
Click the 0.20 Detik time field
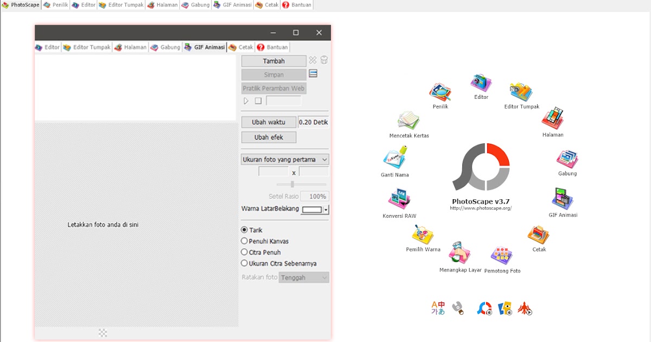(x=314, y=122)
